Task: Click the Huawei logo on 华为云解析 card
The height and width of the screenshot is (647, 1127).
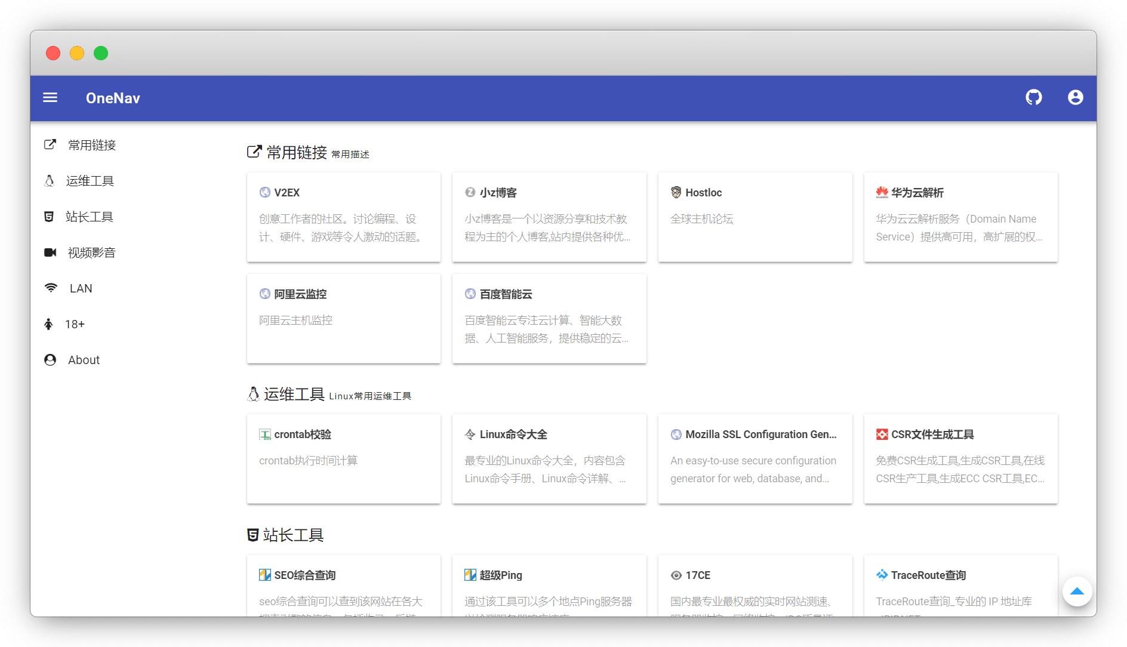Action: click(882, 192)
